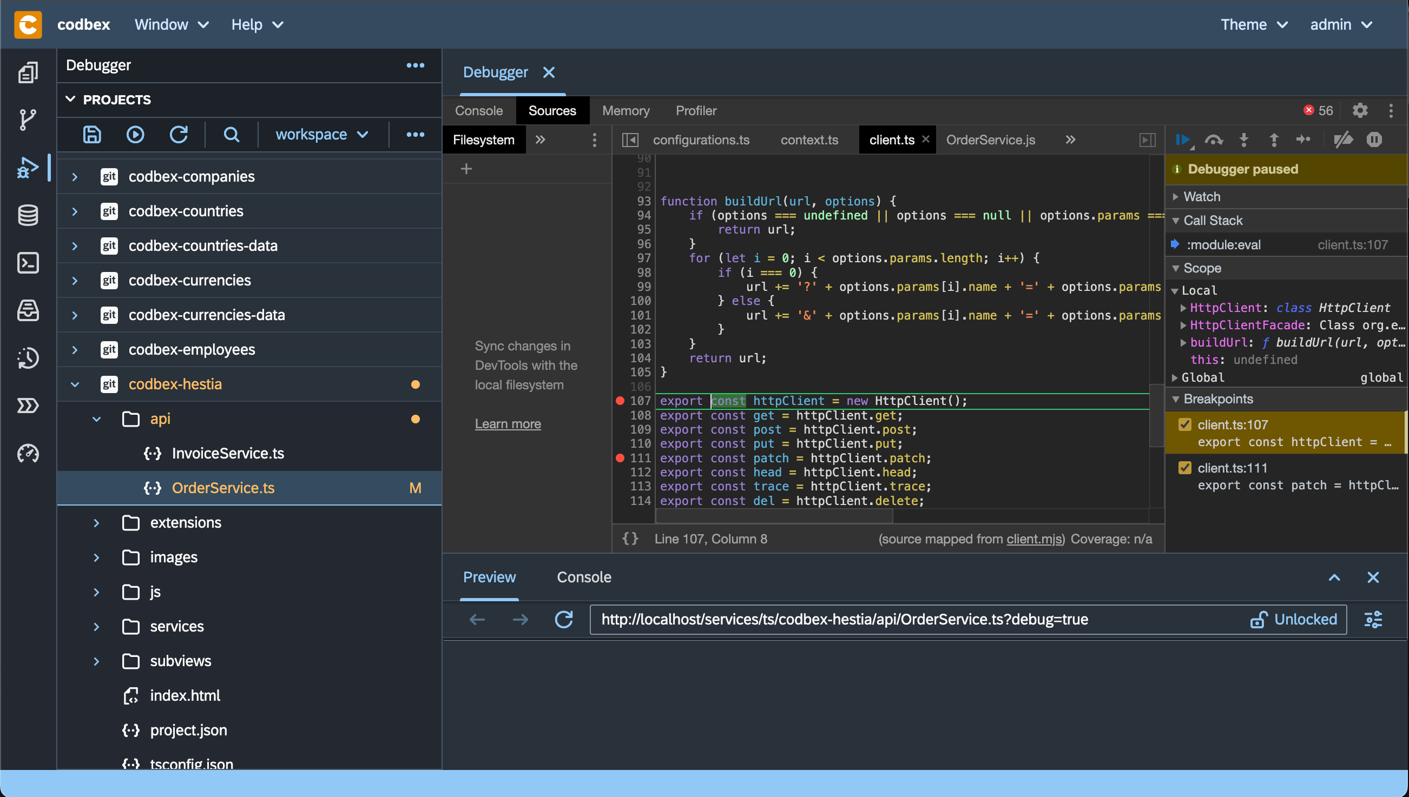Click the code editor horizontal scrollbar

click(774, 516)
